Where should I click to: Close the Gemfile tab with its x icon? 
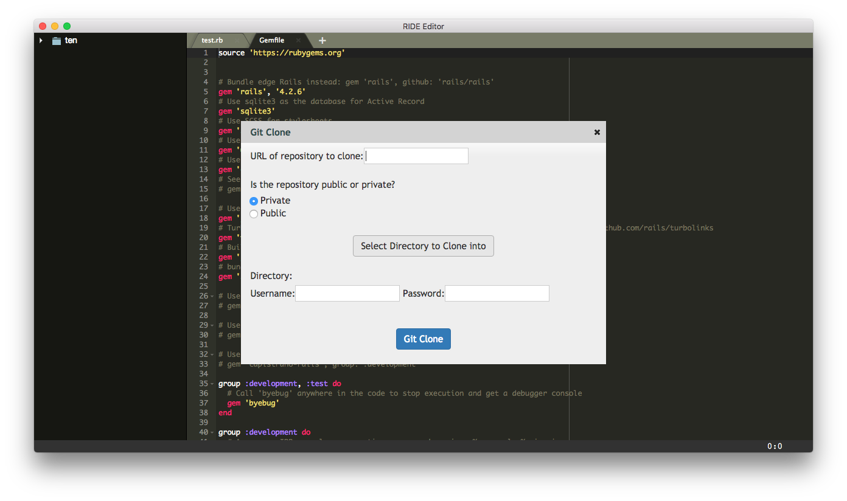(x=298, y=40)
